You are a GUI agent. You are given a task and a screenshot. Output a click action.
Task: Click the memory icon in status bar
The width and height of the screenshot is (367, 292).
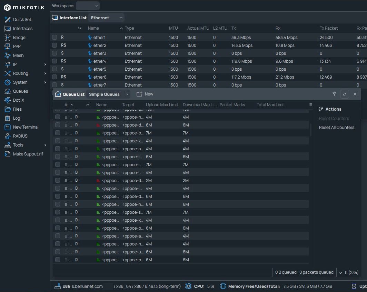click(223, 286)
